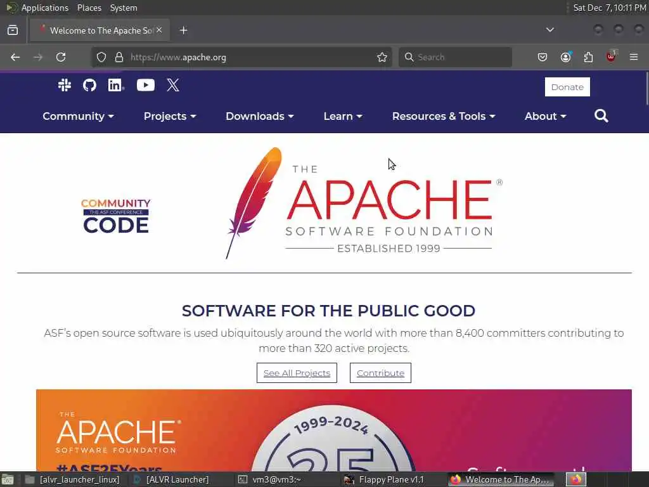Open the Firefox hamburger menu

coord(634,57)
